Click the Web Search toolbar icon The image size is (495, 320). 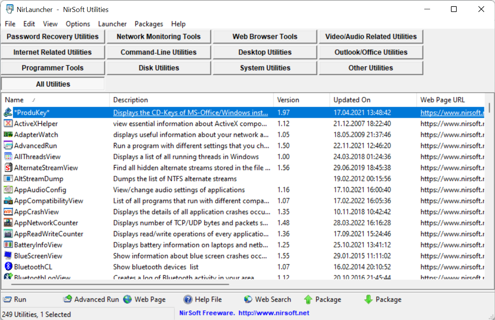248,300
